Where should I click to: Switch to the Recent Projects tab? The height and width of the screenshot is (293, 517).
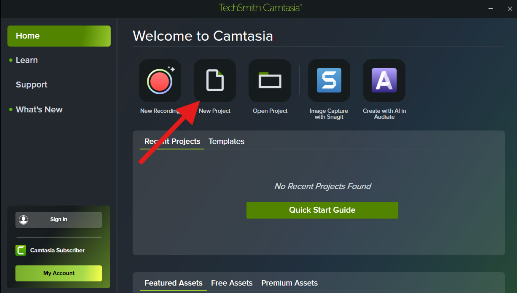pos(172,142)
